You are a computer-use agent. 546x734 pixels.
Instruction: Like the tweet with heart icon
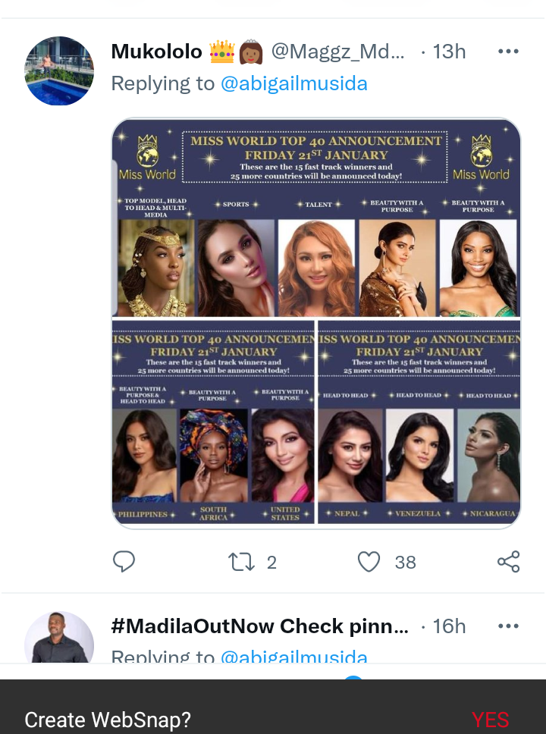click(369, 562)
